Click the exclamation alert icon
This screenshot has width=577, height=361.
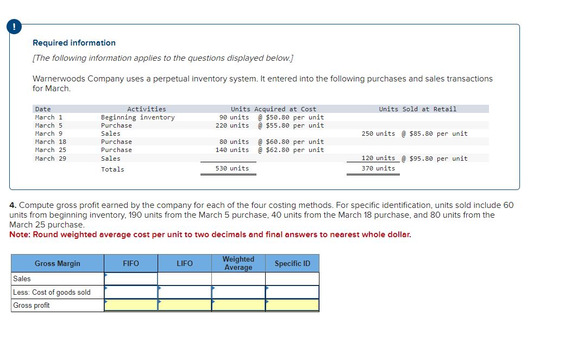click(13, 26)
